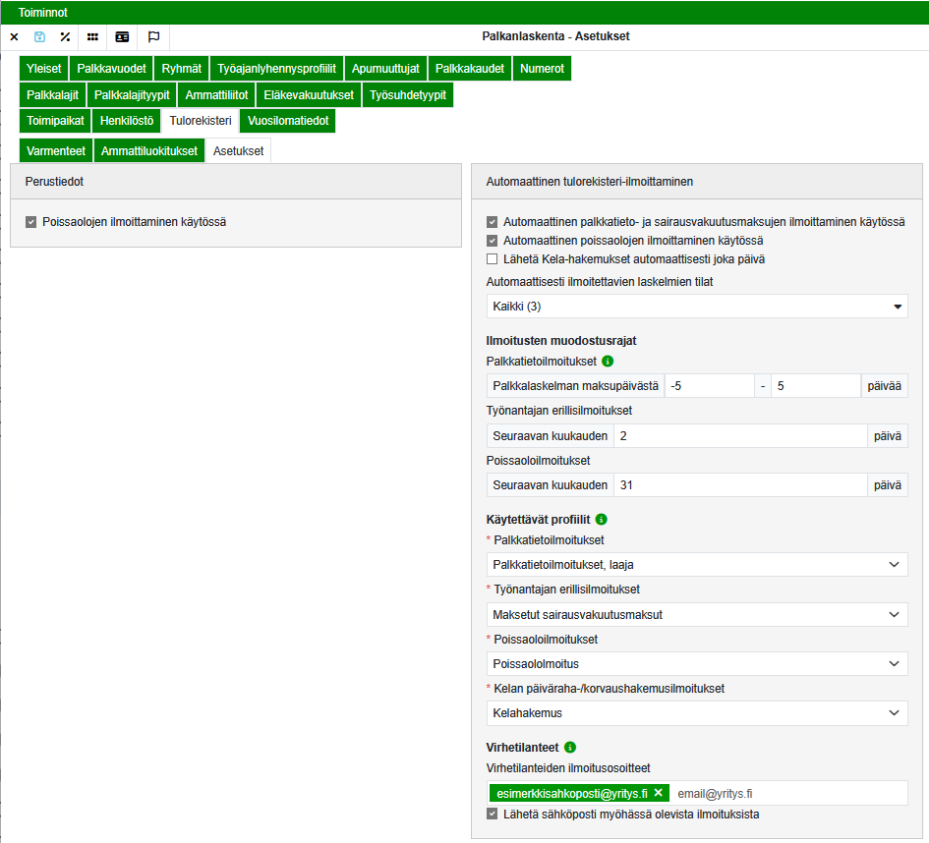Open the Kelahakemus profile dropdown
Screen dimensions: 929x843
click(697, 713)
